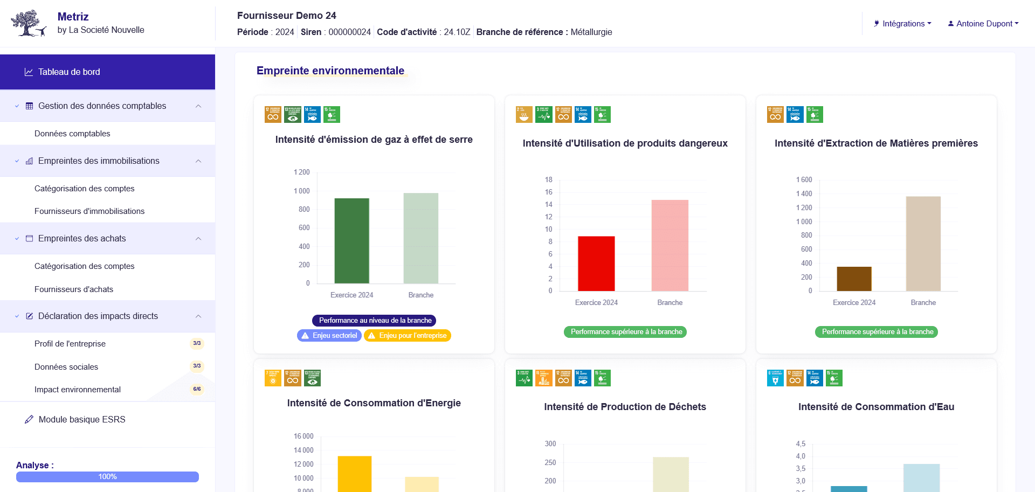Click the Enjeu pour l'entreprise badge
The image size is (1035, 492).
pos(408,336)
